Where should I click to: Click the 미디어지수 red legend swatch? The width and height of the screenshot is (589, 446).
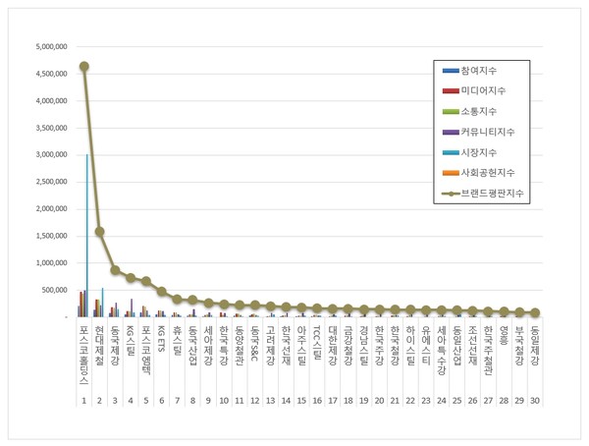pos(451,91)
